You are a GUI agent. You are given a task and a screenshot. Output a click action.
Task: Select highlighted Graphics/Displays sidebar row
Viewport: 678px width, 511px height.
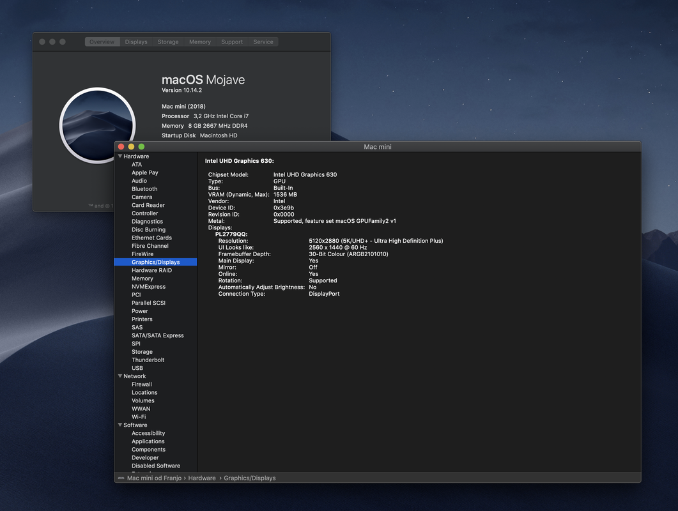point(155,262)
